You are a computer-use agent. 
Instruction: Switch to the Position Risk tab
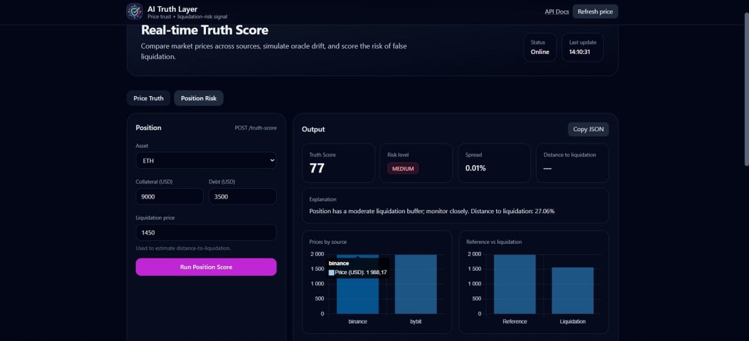pos(198,98)
